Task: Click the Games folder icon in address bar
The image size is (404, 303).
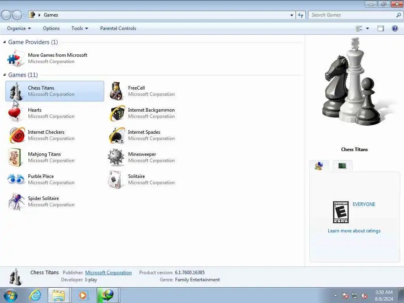Action: pos(32,15)
